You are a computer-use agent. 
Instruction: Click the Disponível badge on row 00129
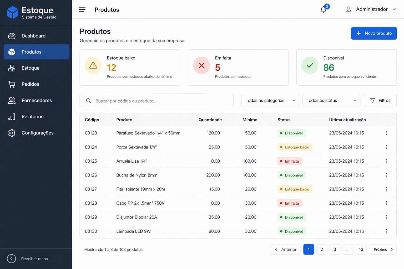coord(292,217)
